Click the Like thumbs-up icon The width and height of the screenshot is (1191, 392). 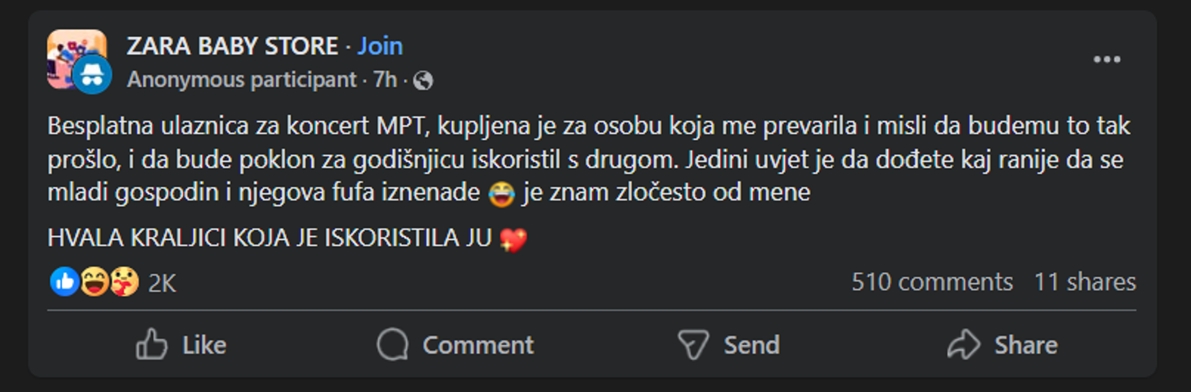pyautogui.click(x=151, y=344)
